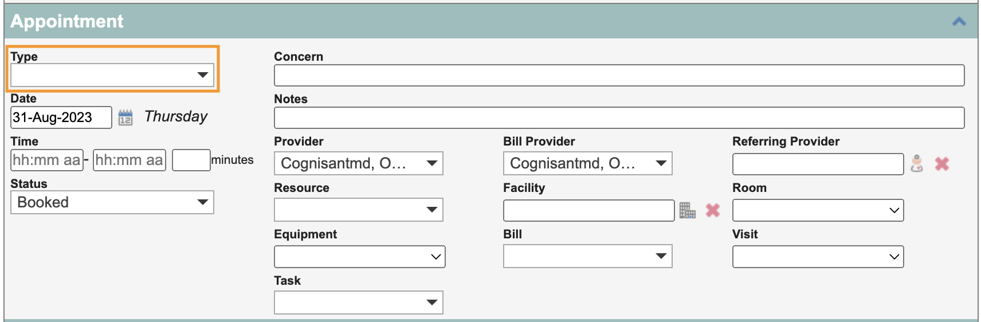
Task: Expand the Bill Provider dropdown
Action: click(588, 163)
